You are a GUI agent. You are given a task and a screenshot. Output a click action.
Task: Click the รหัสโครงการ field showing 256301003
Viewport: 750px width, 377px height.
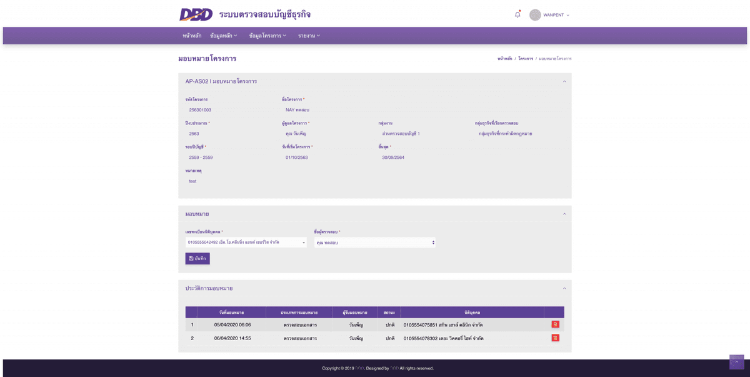[230, 110]
